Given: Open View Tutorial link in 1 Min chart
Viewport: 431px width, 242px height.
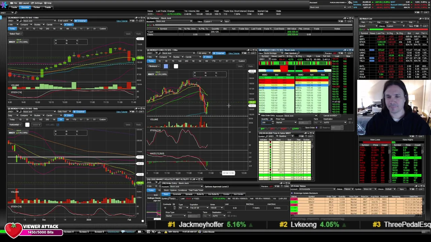Looking at the screenshot, I should [234, 53].
